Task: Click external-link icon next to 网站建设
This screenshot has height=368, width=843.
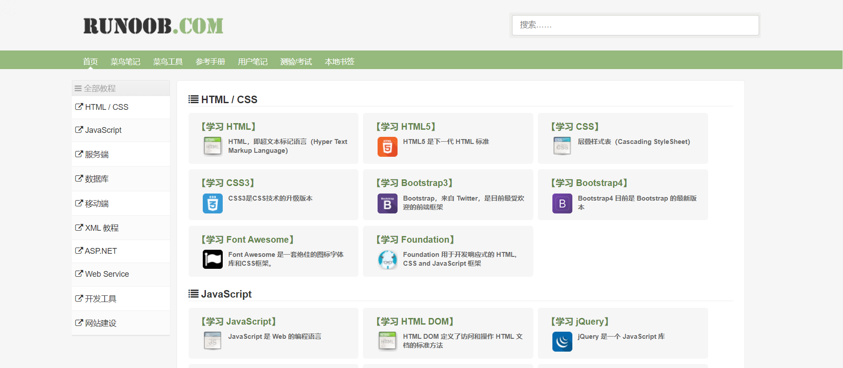Action: point(79,323)
